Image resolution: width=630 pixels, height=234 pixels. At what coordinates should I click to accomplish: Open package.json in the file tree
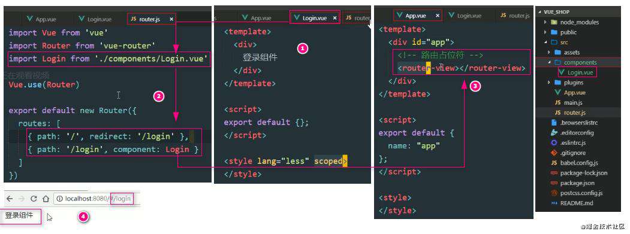point(572,183)
